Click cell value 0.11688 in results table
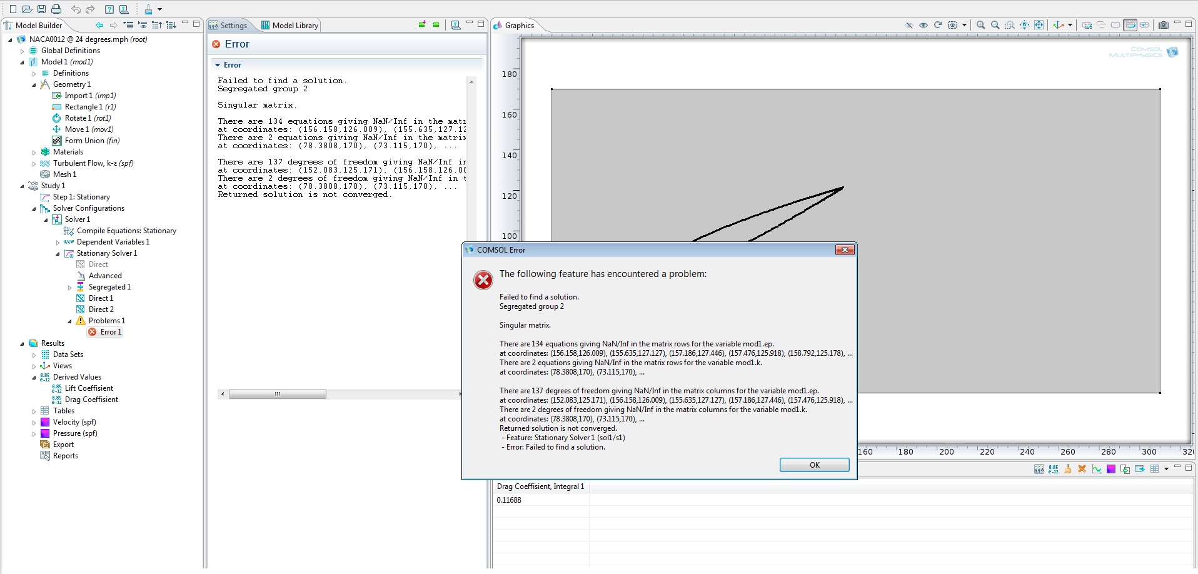 (509, 500)
